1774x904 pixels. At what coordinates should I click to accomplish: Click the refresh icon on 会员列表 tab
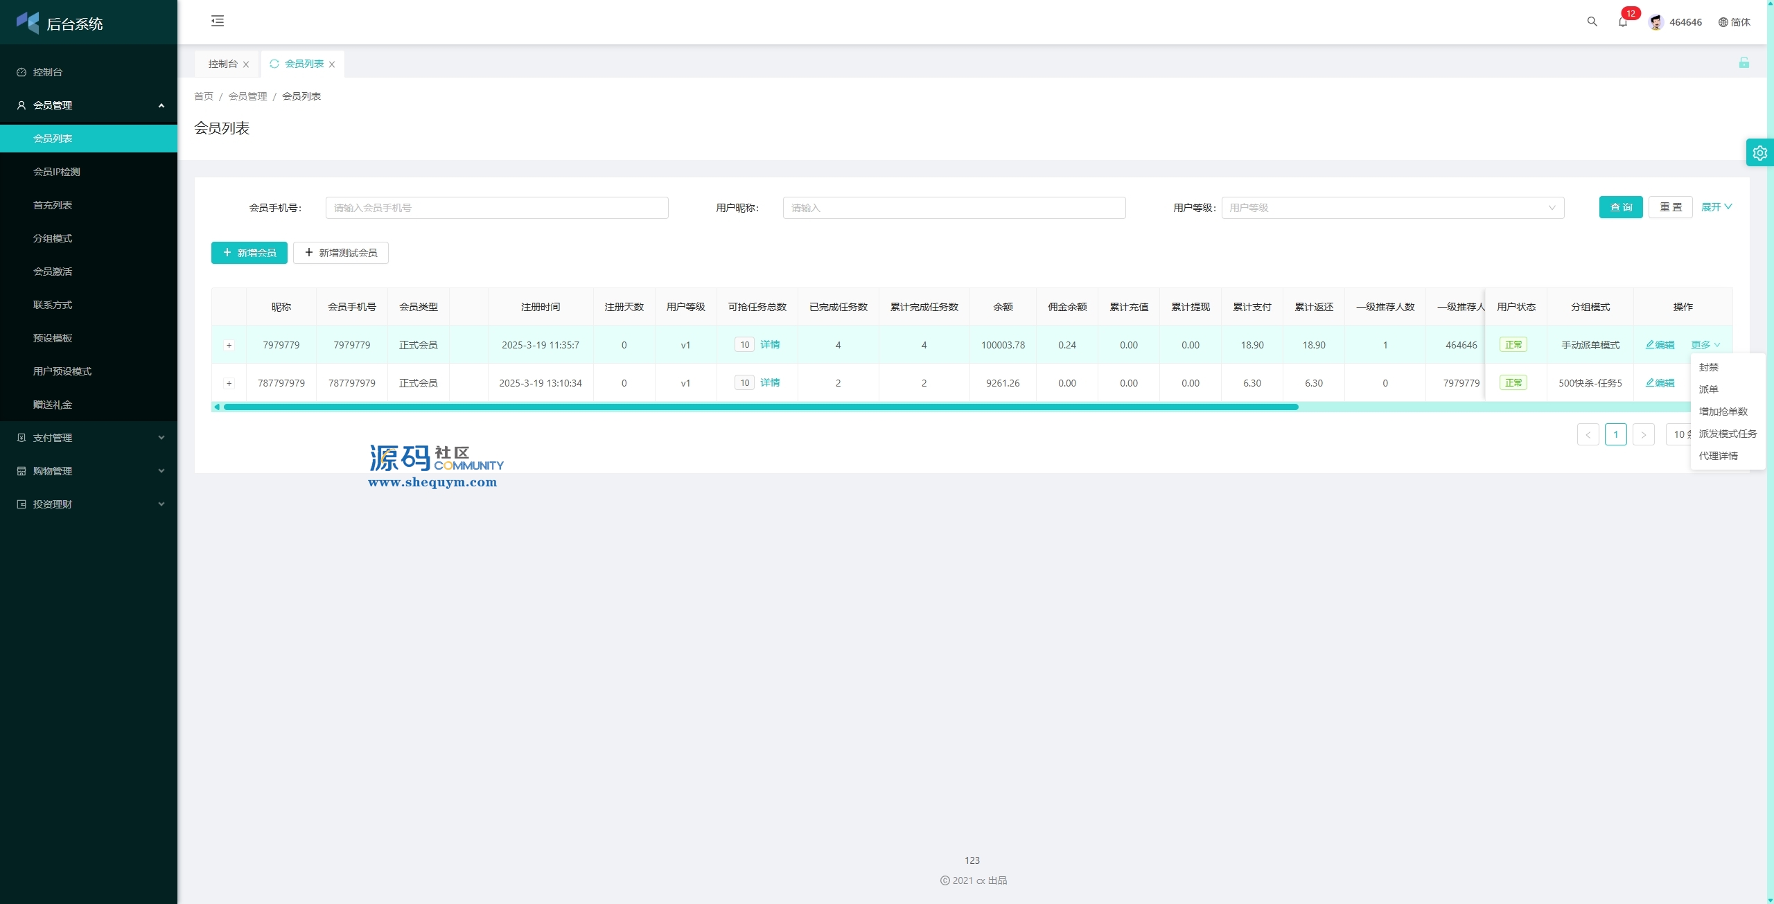[274, 64]
